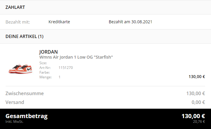Viewport: 211px width, 129px height.
Task: Select the Versand amount 0,00 €
Action: point(198,102)
